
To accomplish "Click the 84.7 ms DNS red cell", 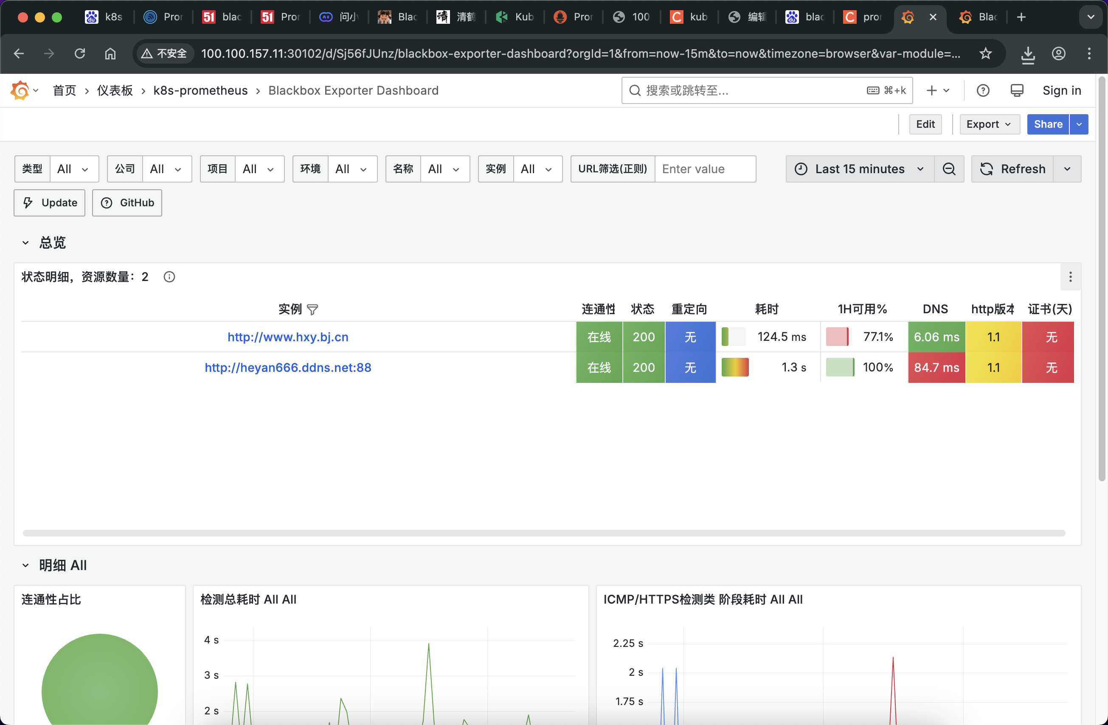I will pos(936,368).
